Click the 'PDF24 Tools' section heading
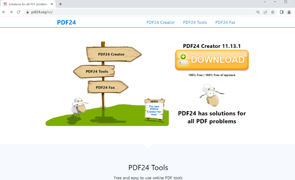The width and height of the screenshot is (295, 180). (x=148, y=167)
